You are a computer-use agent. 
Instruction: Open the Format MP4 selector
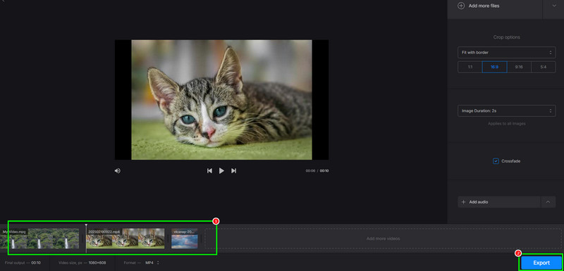[x=152, y=263]
